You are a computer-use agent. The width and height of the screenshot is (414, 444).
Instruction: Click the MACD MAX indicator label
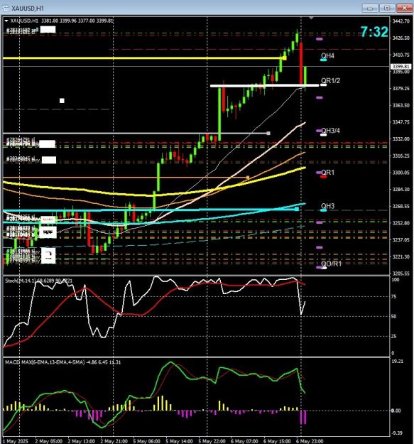[x=62, y=362]
